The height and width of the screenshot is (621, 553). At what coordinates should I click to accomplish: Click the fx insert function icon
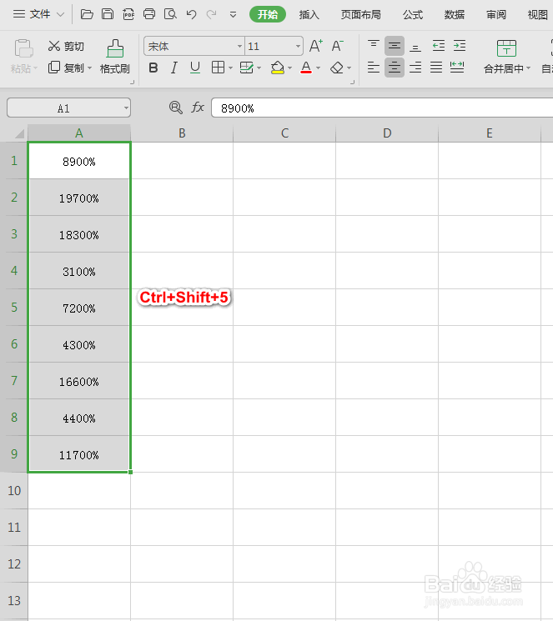(x=198, y=108)
